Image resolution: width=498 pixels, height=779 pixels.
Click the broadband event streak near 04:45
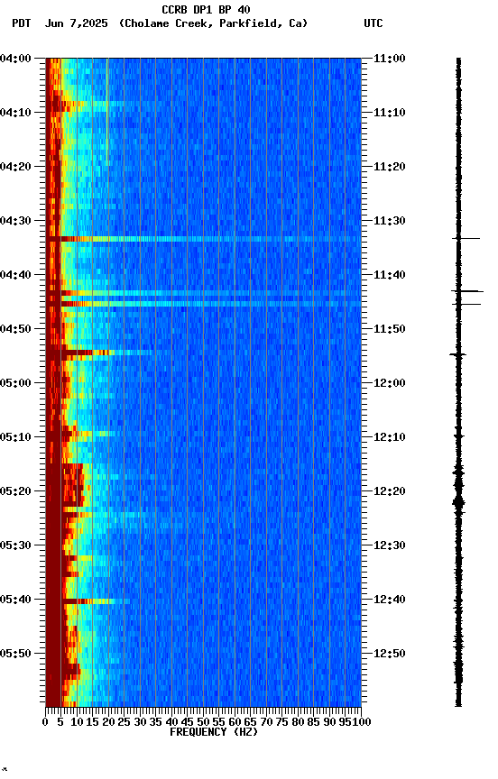coord(203,304)
